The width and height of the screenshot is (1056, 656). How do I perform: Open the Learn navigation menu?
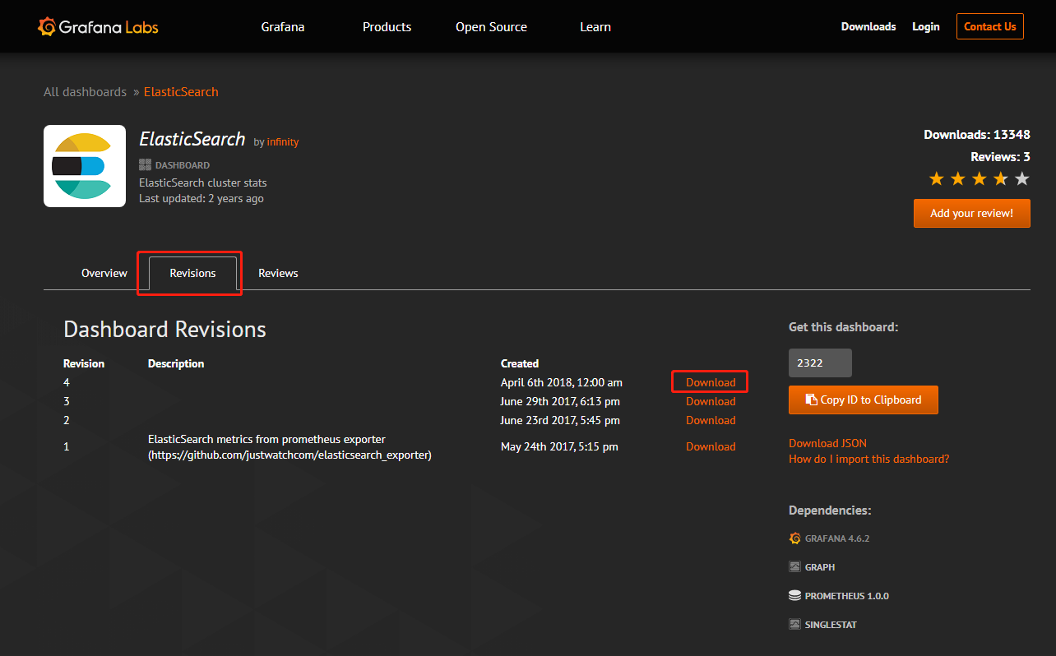[595, 27]
